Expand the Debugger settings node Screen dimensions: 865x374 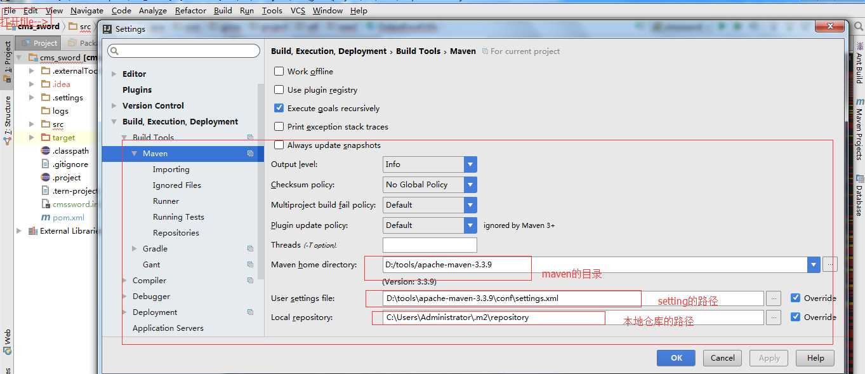[124, 296]
